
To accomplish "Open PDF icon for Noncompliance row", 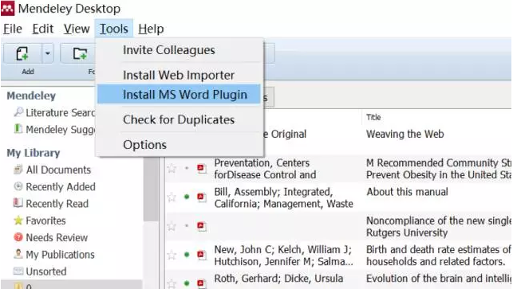I will pyautogui.click(x=202, y=226).
